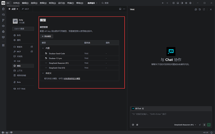
Task: Close the 设置 tab
Action: [x=17, y=9]
